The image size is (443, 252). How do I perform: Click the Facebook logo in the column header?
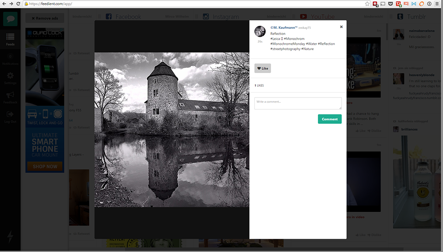click(109, 16)
